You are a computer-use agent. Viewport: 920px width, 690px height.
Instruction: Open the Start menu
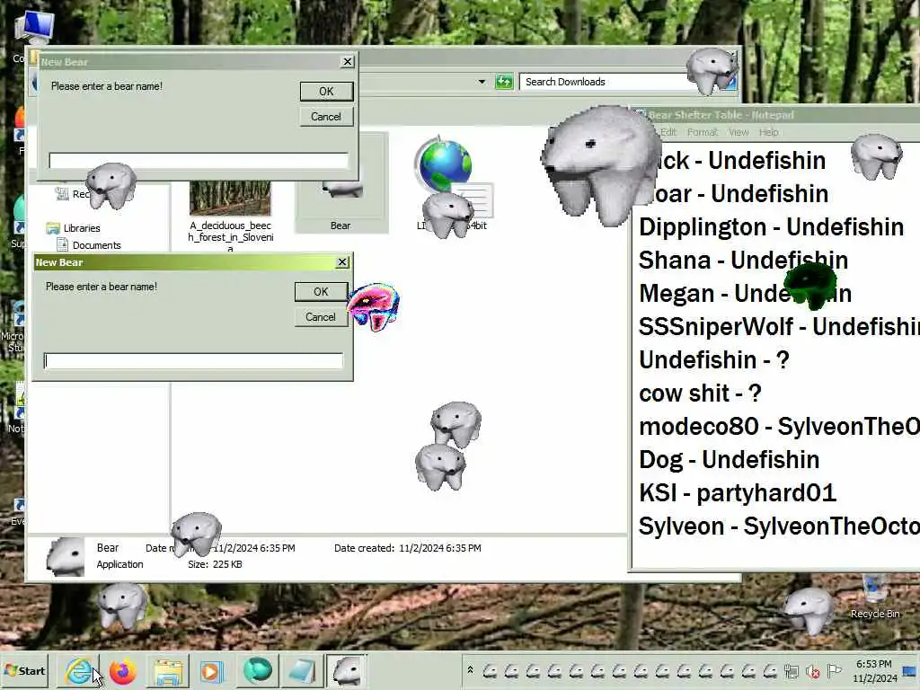(24, 670)
